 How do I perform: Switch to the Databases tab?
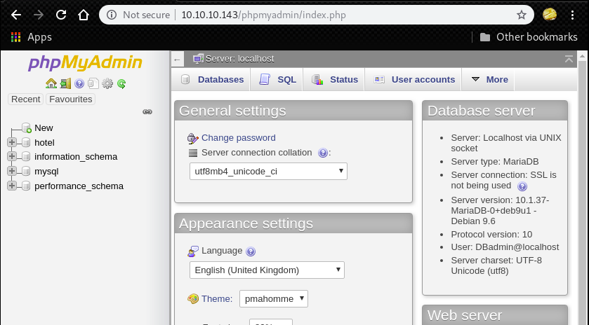(212, 80)
